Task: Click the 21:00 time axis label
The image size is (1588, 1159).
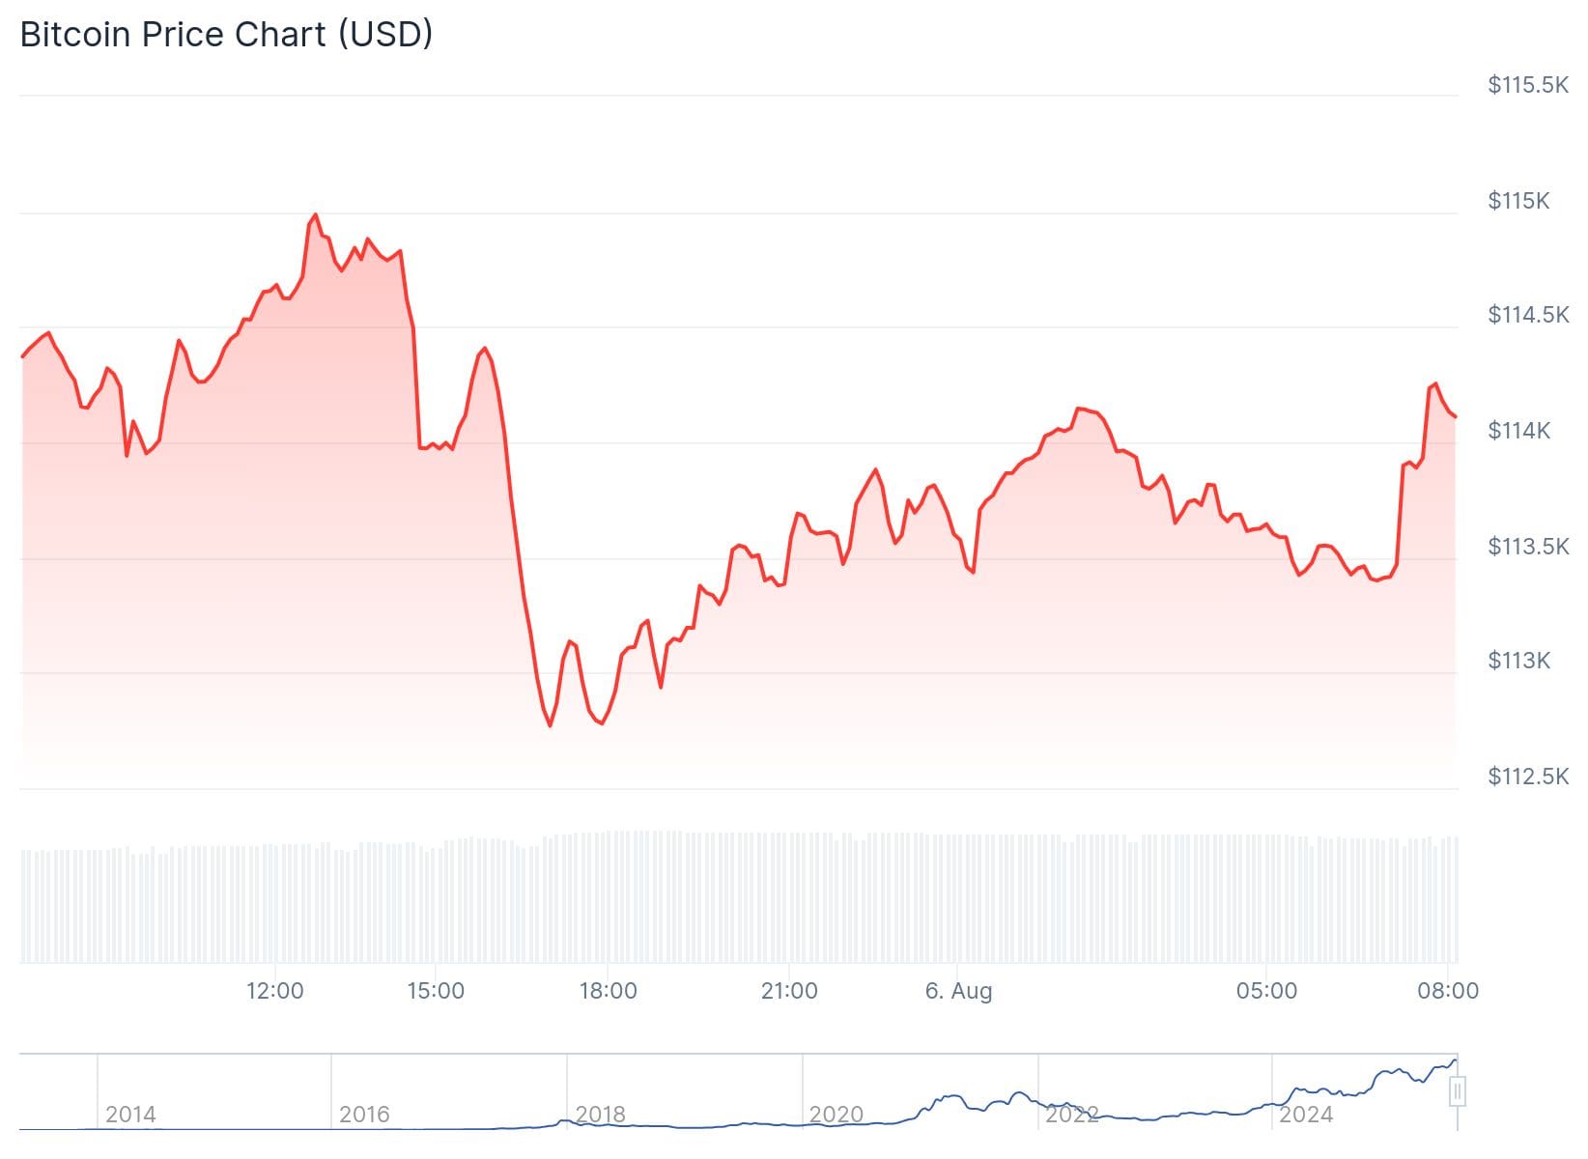Action: [789, 991]
